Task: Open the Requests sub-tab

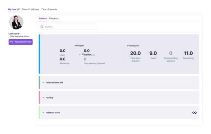Action: point(54,19)
